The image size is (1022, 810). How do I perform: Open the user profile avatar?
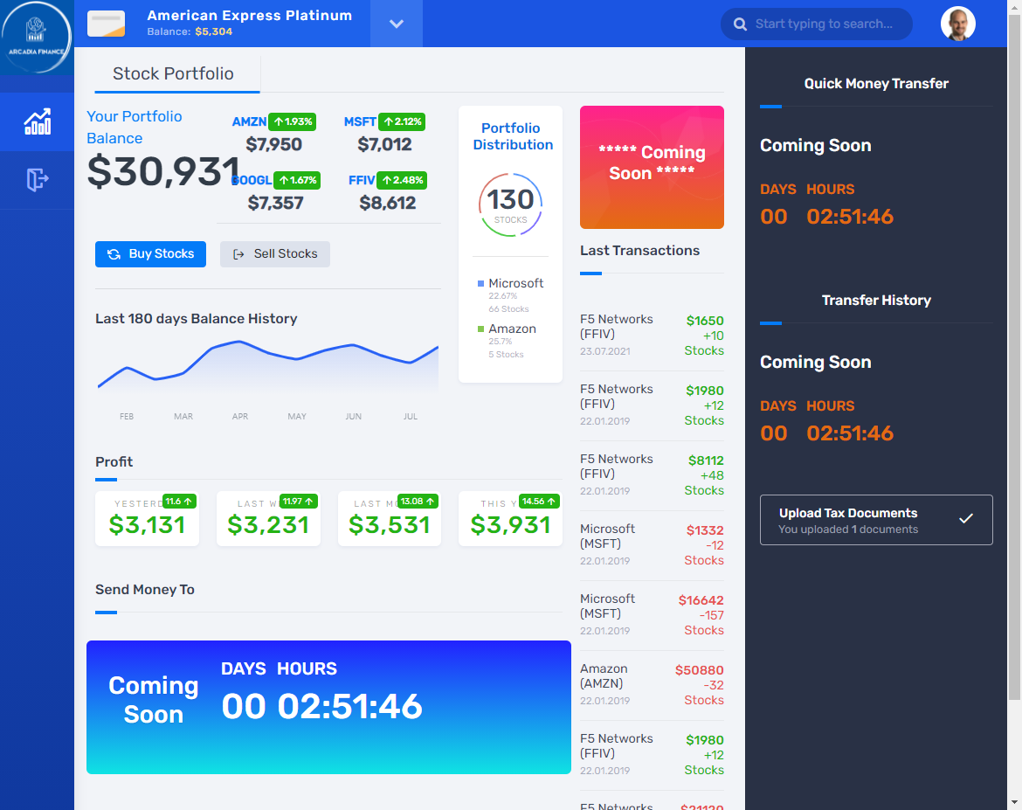(957, 24)
